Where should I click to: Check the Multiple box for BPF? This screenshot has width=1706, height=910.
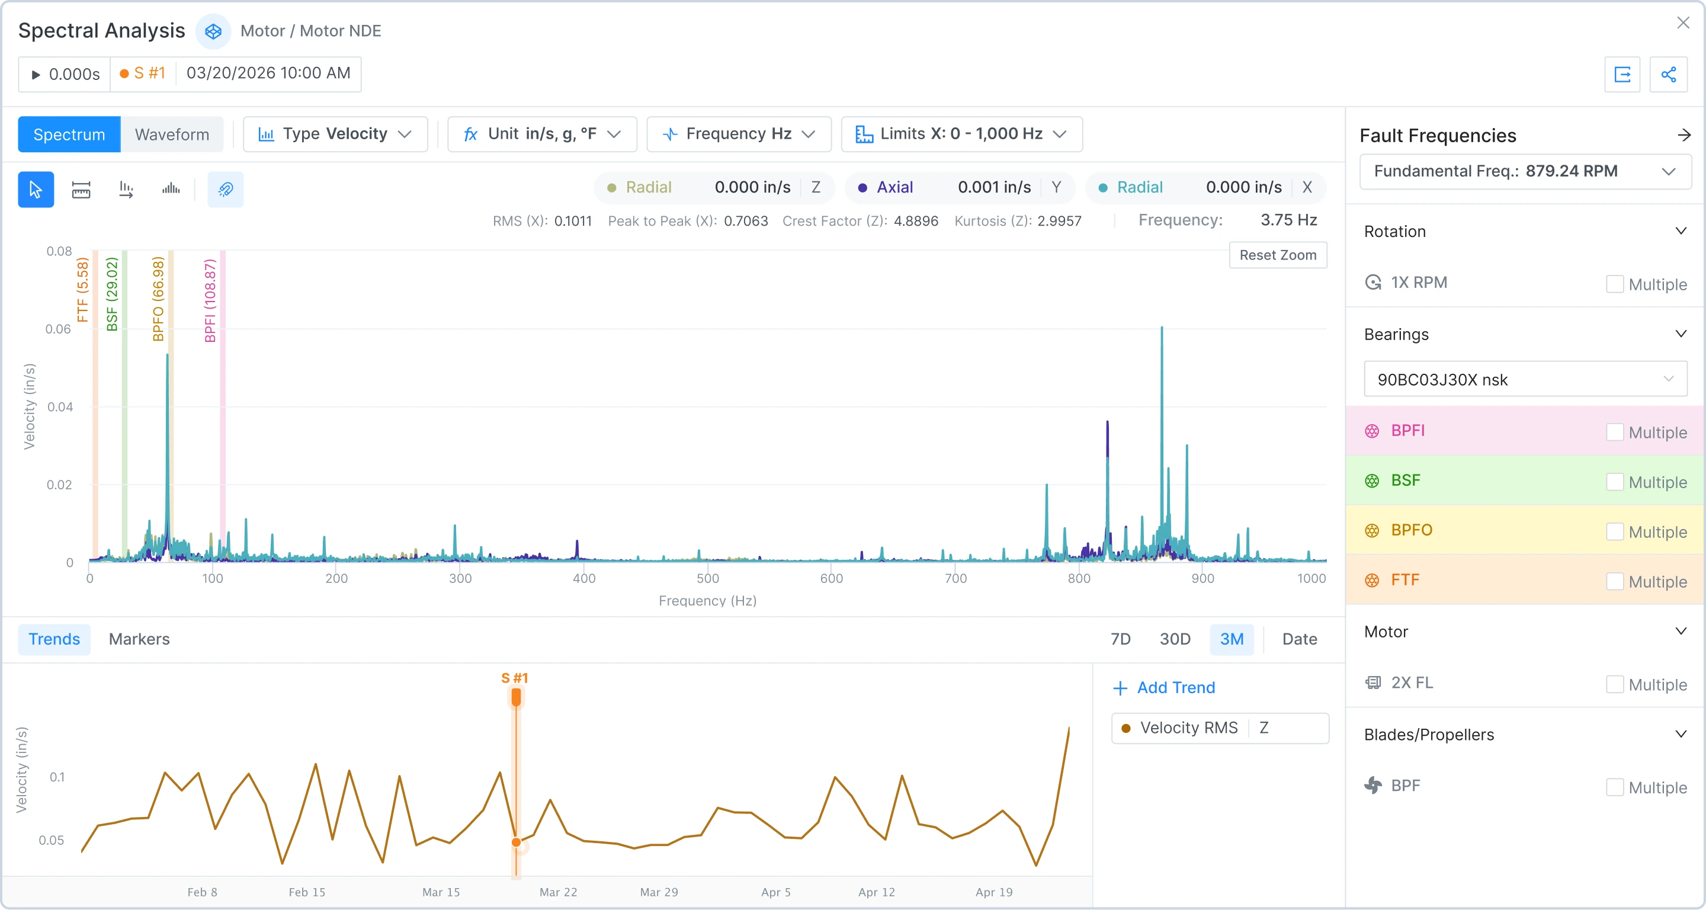[1615, 787]
